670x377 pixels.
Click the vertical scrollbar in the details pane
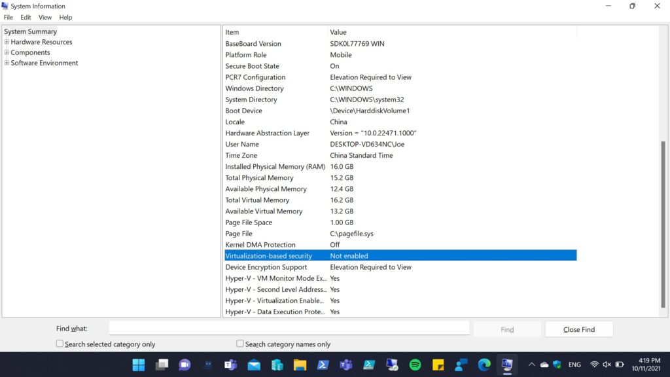point(663,223)
